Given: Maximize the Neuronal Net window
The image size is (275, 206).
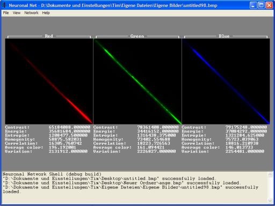Looking at the screenshot, I should pos(261,5).
